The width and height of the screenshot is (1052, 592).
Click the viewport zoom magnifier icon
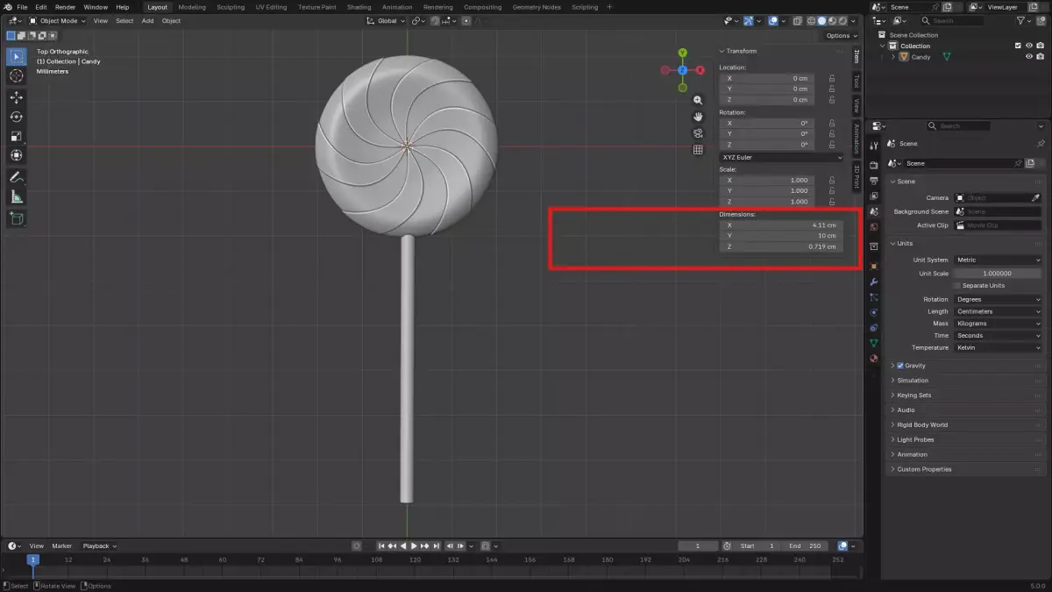coord(698,101)
